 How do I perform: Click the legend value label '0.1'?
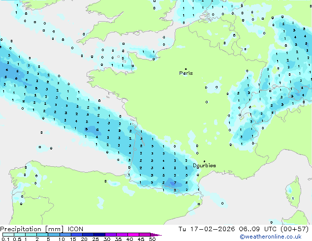(x=5, y=239)
